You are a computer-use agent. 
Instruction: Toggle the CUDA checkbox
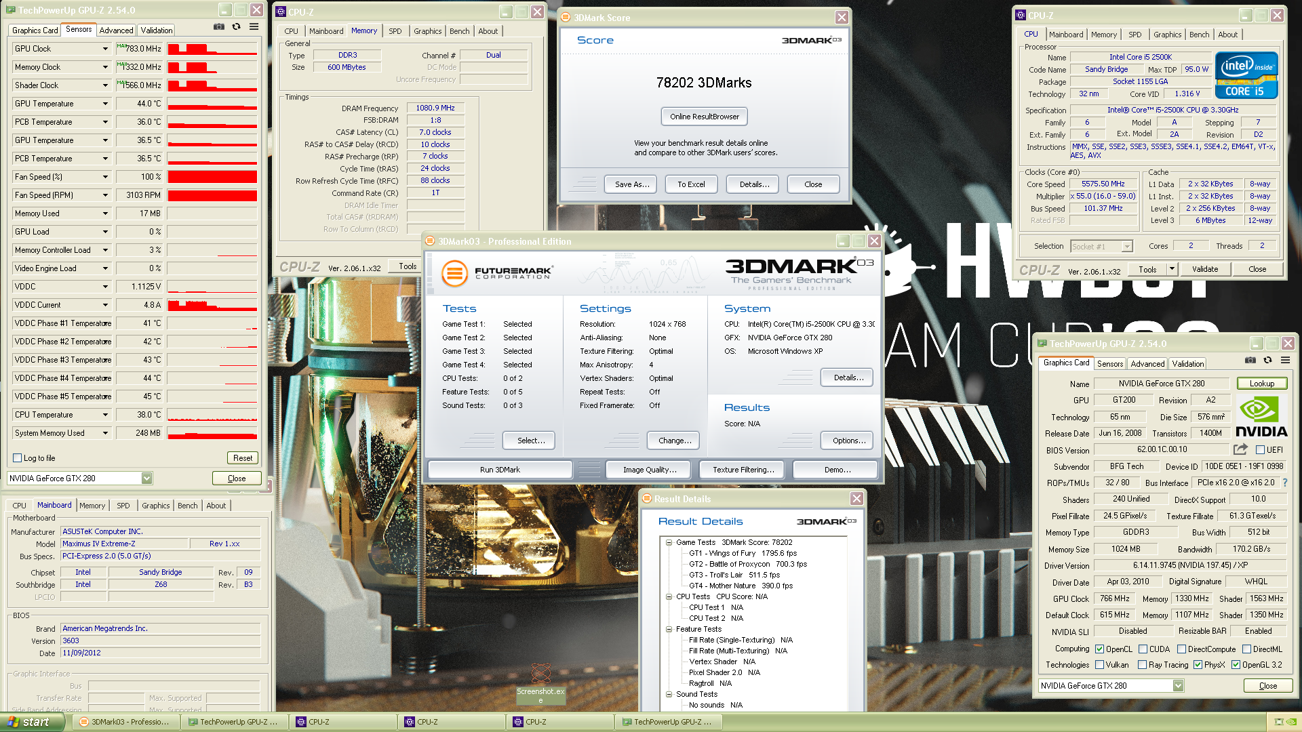[x=1143, y=649]
